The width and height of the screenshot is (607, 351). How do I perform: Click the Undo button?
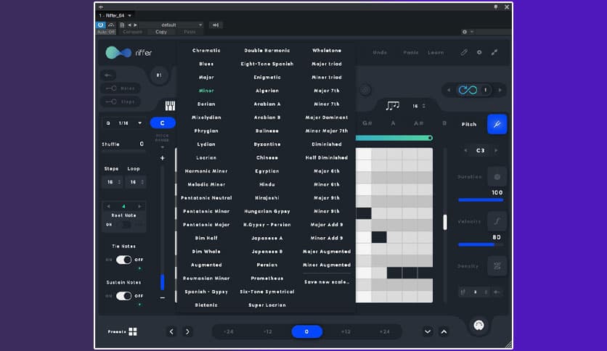click(380, 52)
